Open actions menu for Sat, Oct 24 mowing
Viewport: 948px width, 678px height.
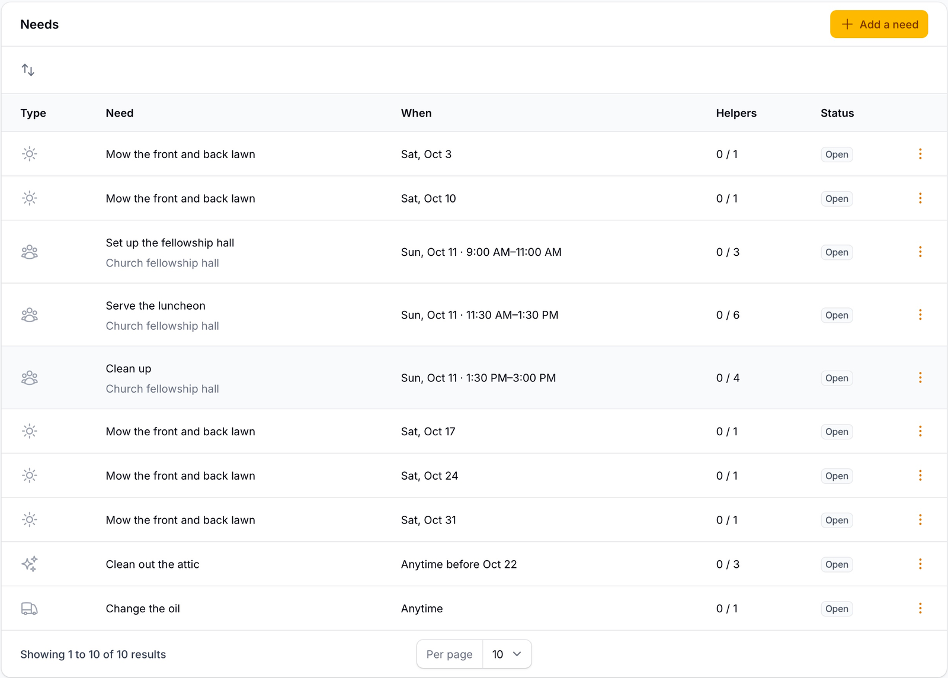click(x=920, y=475)
